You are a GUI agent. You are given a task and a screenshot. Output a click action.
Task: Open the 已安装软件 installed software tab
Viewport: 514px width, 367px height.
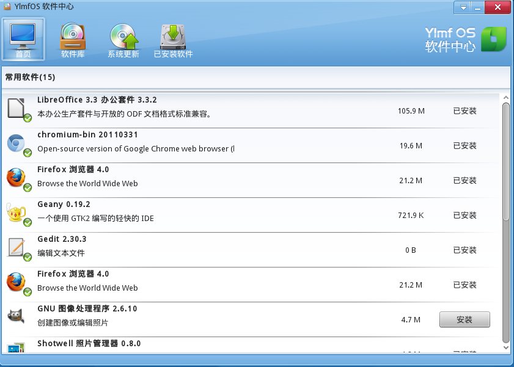coord(173,40)
